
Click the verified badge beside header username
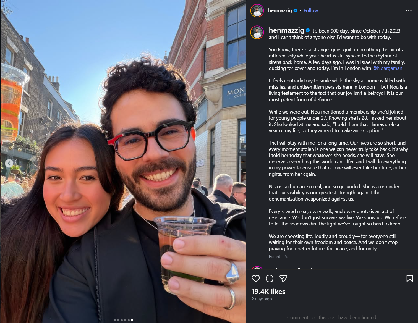point(296,10)
